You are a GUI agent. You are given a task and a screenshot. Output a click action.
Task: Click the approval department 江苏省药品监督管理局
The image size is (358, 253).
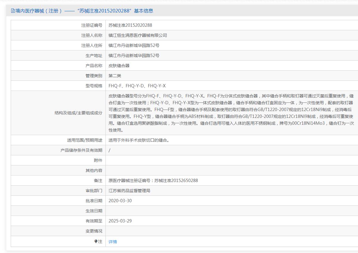pos(129,191)
